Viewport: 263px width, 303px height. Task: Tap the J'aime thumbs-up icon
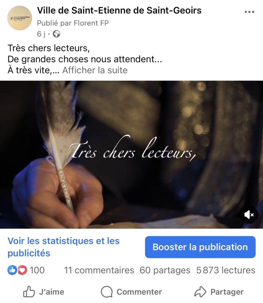(x=29, y=291)
